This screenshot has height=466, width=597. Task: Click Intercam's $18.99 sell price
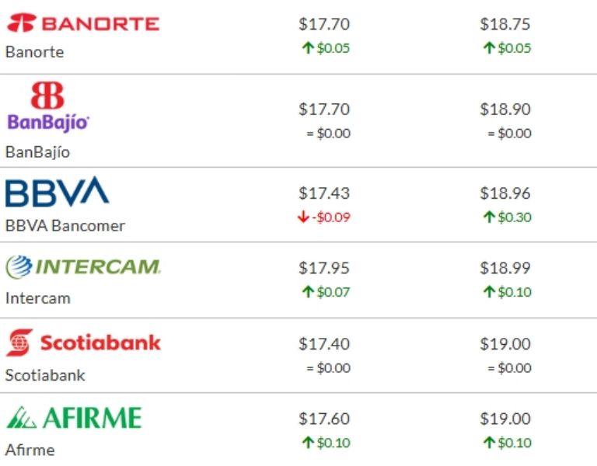pos(505,268)
